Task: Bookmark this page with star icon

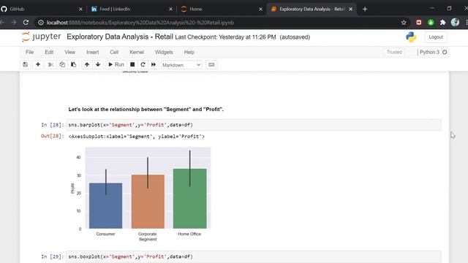Action: pyautogui.click(x=404, y=23)
